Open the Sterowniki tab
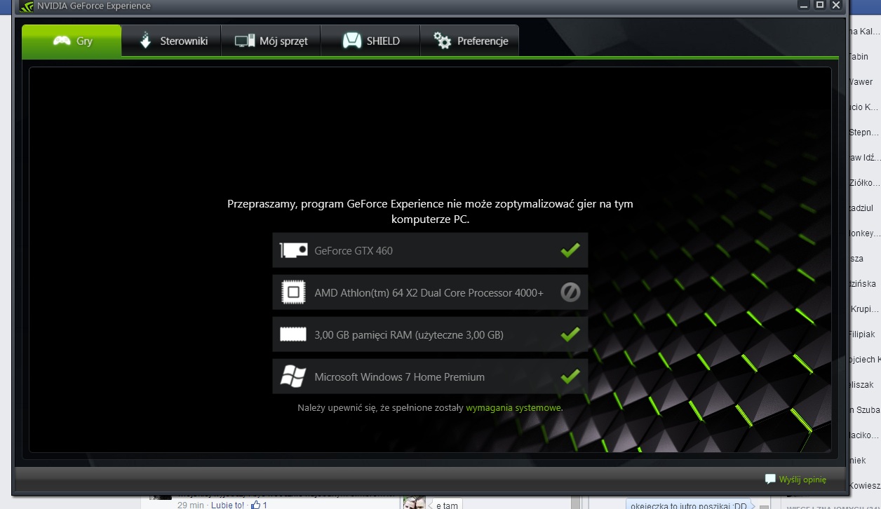881x509 pixels. [x=171, y=41]
